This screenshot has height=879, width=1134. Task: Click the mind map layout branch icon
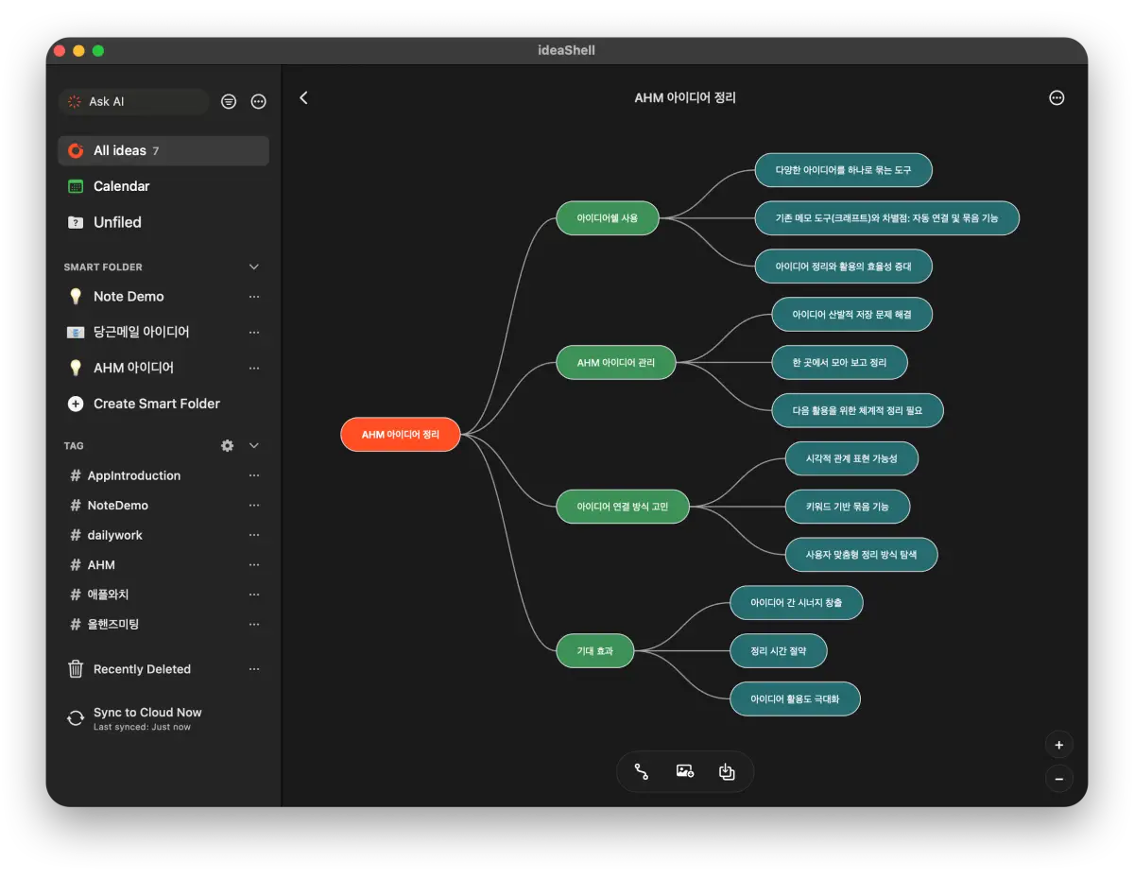[x=642, y=771]
